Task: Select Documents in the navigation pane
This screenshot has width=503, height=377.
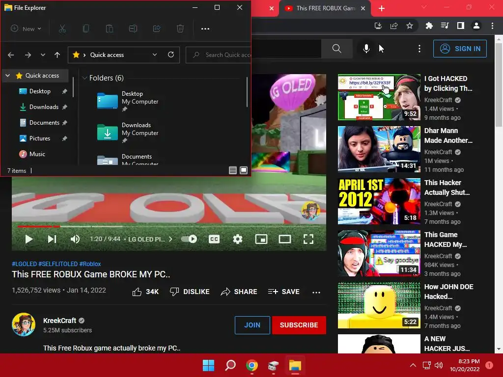Action: (43, 123)
